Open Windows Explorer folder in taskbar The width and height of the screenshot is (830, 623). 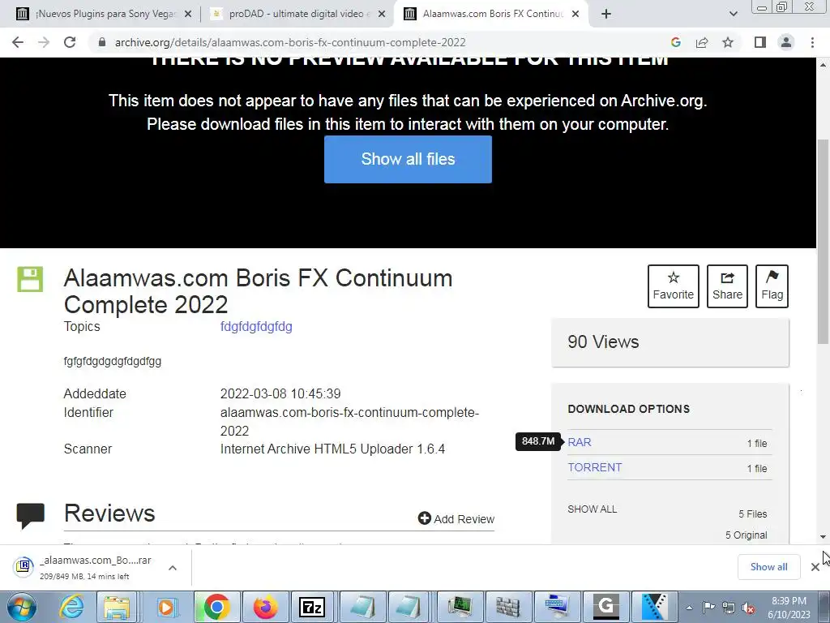(x=117, y=607)
